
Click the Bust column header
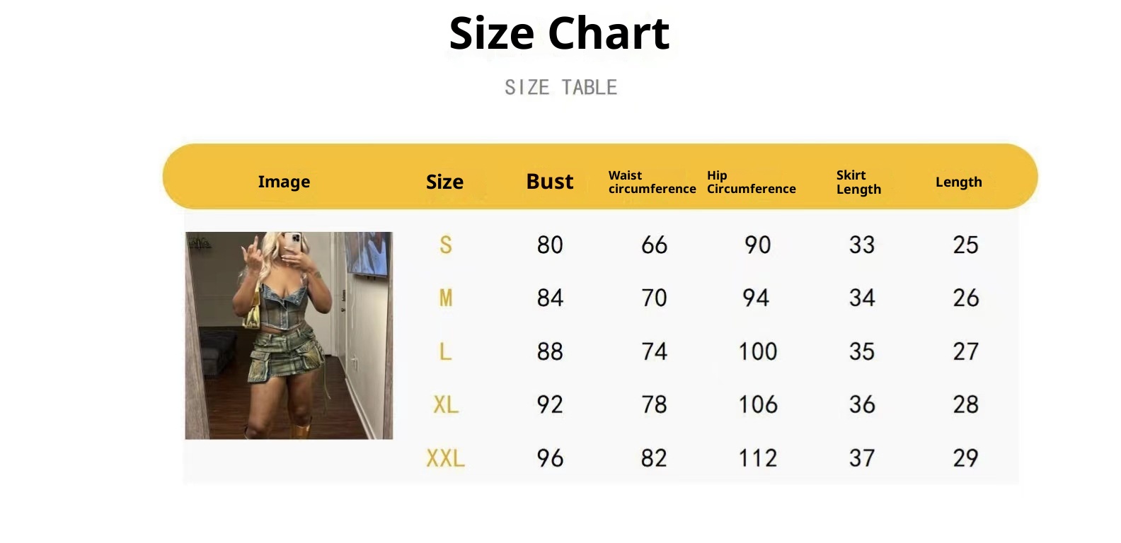tap(550, 182)
